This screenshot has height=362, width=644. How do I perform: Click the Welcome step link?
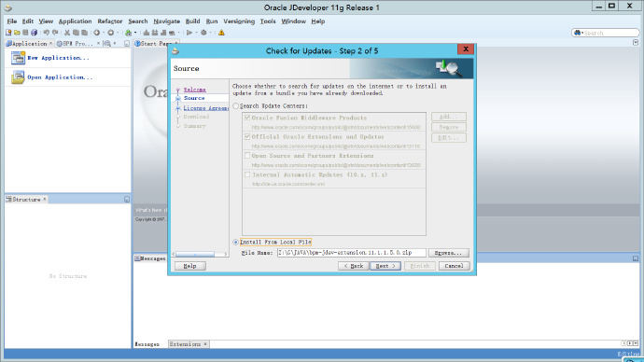195,90
